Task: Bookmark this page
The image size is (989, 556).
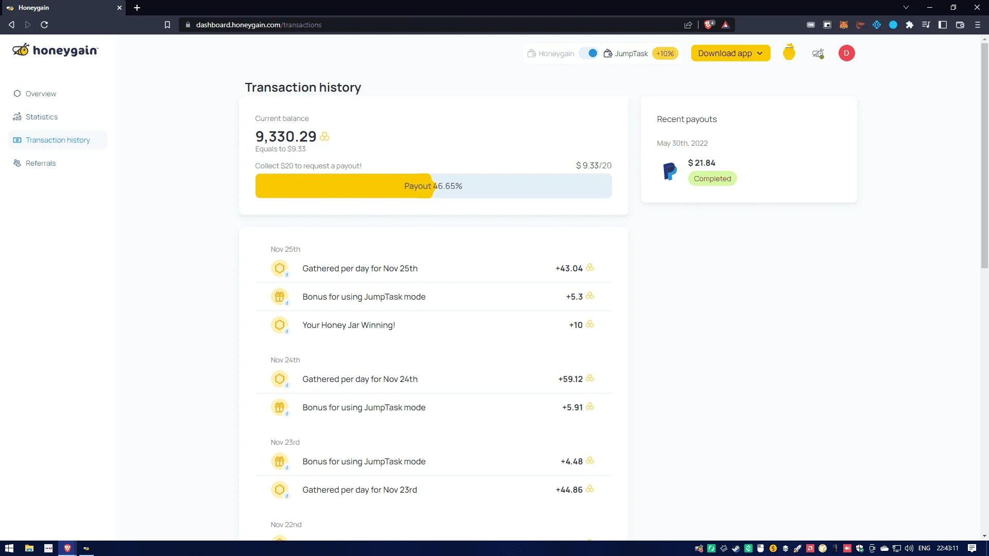Action: [167, 25]
